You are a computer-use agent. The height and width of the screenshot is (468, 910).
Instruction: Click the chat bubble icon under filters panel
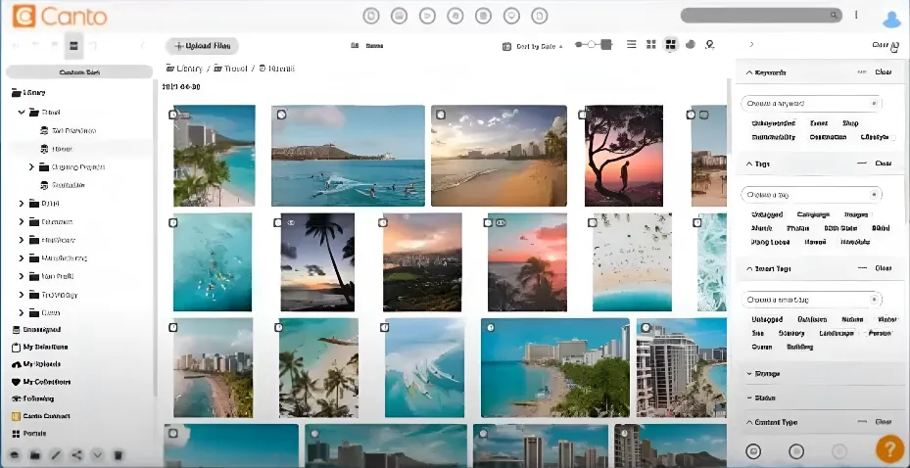tap(753, 450)
